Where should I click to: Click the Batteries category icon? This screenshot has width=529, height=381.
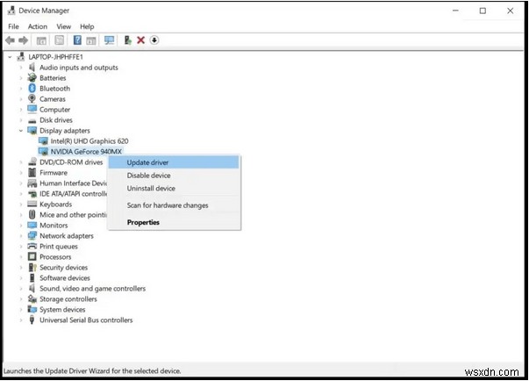(32, 78)
